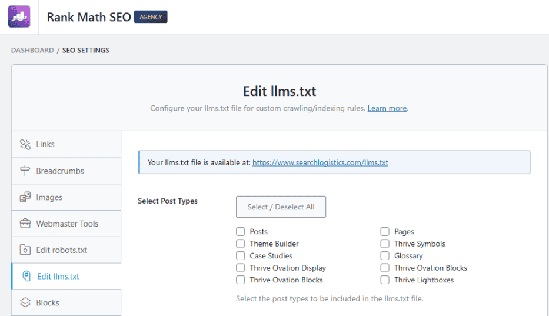This screenshot has width=549, height=316.
Task: Click the Edit robots.txt folder icon
Action: (25, 250)
